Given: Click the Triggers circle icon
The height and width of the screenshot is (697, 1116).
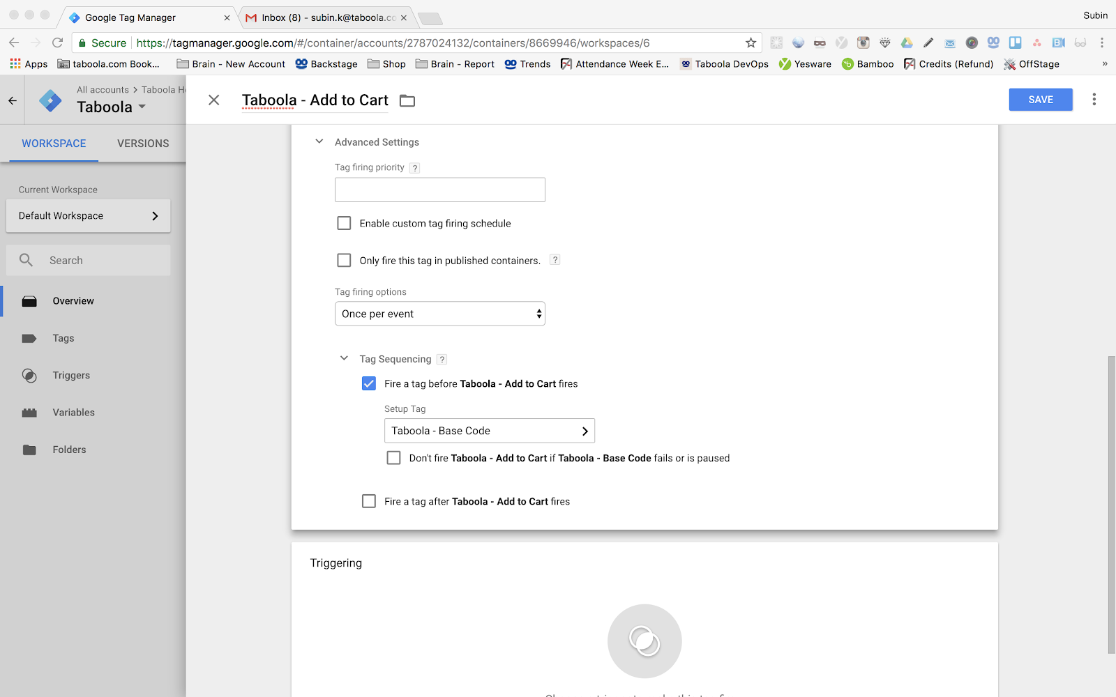Looking at the screenshot, I should pyautogui.click(x=29, y=376).
